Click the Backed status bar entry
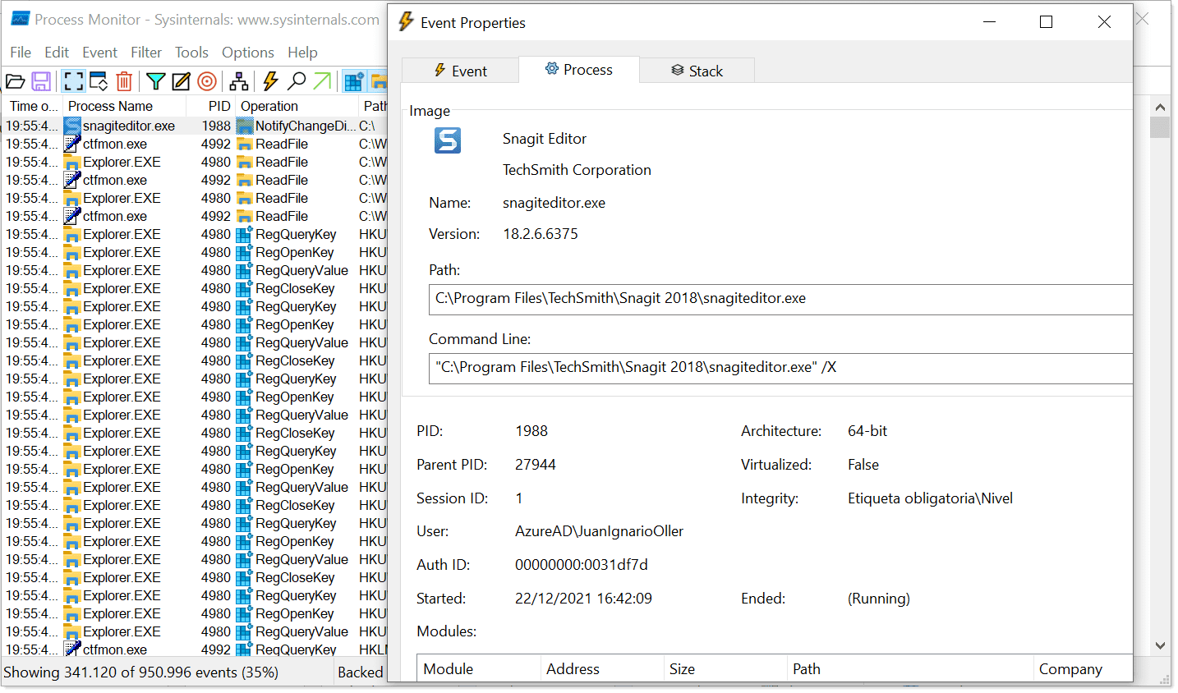Screen dimensions: 1178x693 tap(360, 672)
